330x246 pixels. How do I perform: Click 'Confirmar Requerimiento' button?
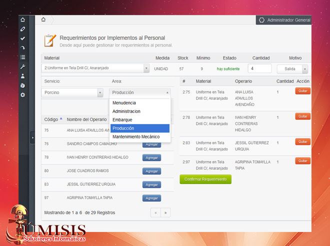[x=205, y=179]
